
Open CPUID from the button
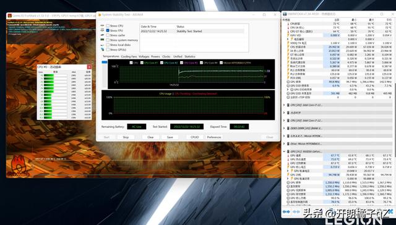(x=195, y=137)
